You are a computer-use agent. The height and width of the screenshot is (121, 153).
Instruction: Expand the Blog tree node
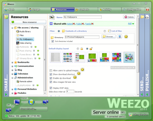[x=12, y=70]
